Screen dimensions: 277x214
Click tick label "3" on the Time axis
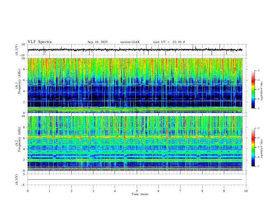93,191
